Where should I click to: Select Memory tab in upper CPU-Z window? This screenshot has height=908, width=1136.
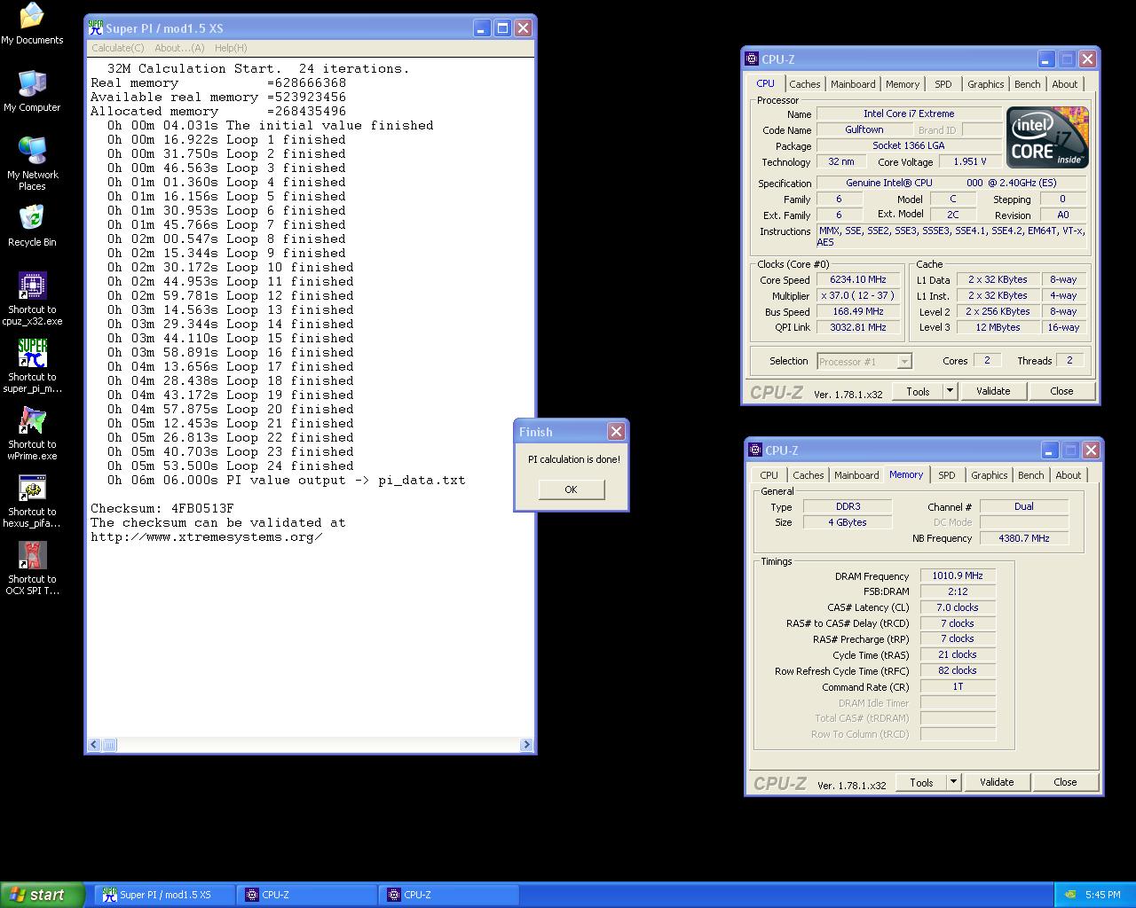point(903,84)
